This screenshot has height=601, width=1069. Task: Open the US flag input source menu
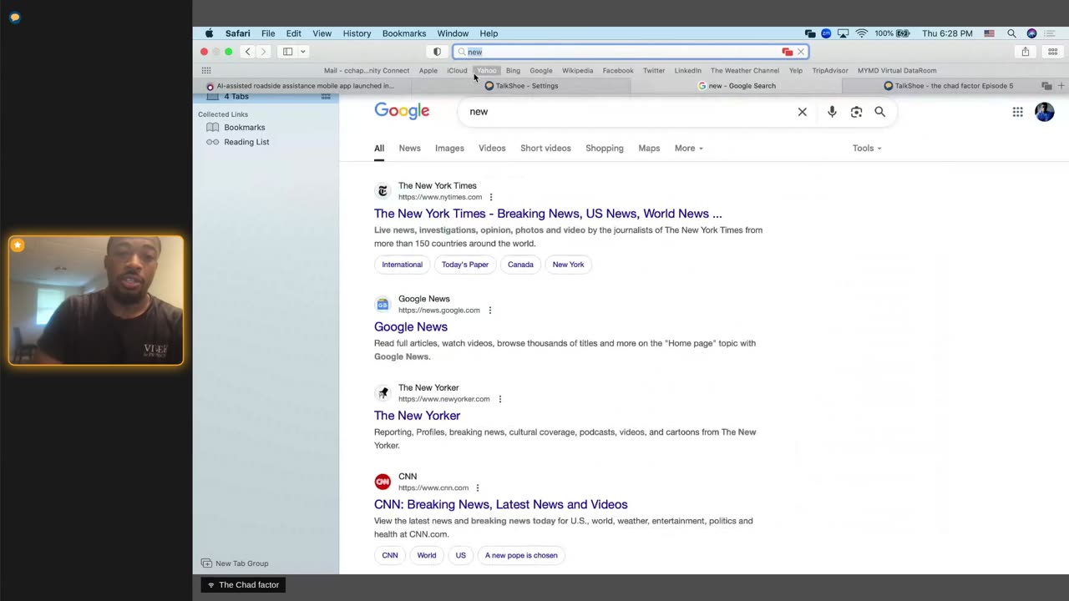tap(989, 33)
